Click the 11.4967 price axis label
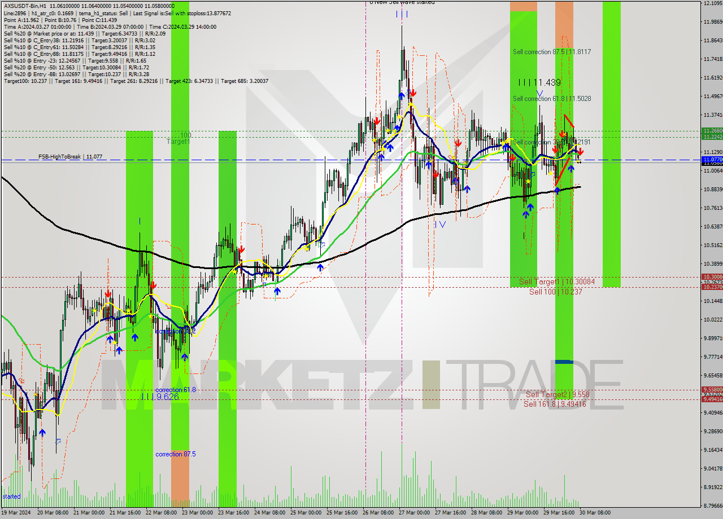Image resolution: width=723 pixels, height=519 pixels. pos(713,96)
